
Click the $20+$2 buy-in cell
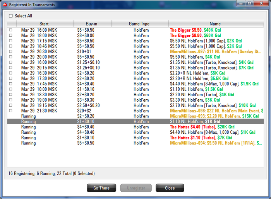pos(84,111)
